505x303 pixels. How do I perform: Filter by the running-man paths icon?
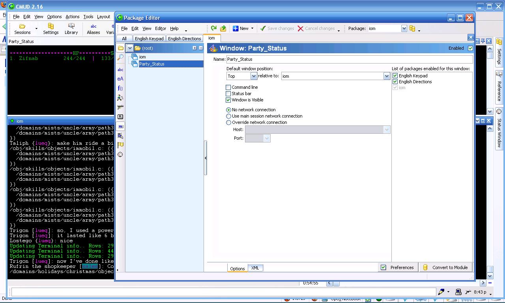click(120, 97)
